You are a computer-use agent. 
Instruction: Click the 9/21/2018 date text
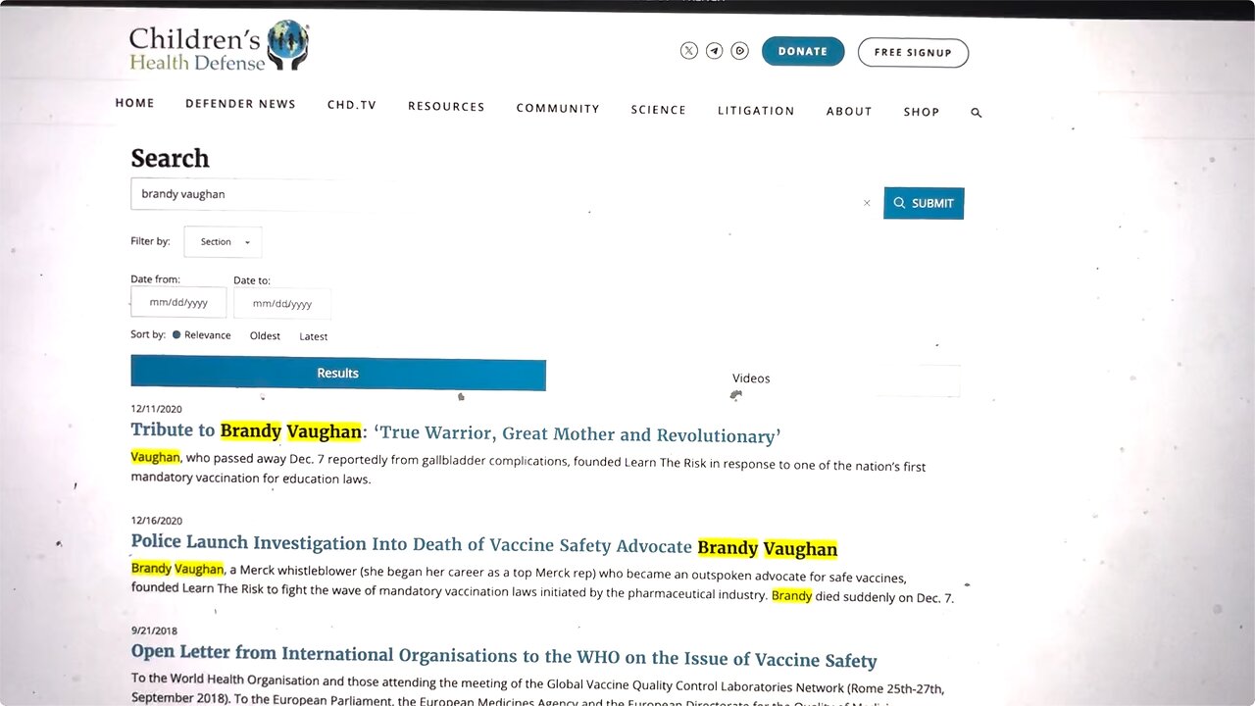click(154, 630)
